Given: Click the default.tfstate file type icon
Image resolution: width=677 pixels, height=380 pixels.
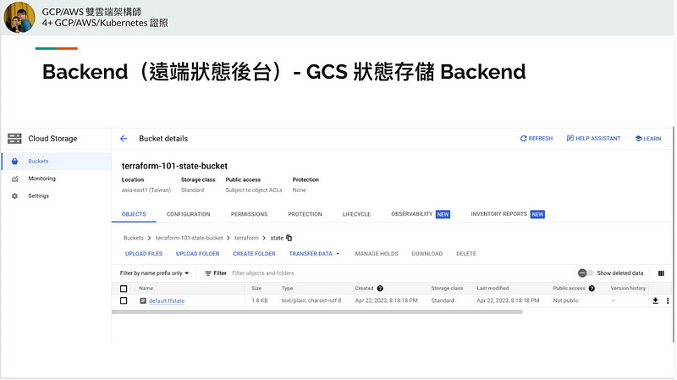Looking at the screenshot, I should point(143,300).
